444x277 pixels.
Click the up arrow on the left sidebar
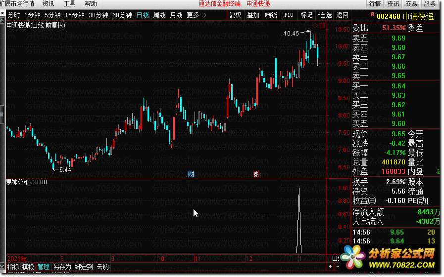click(2, 21)
